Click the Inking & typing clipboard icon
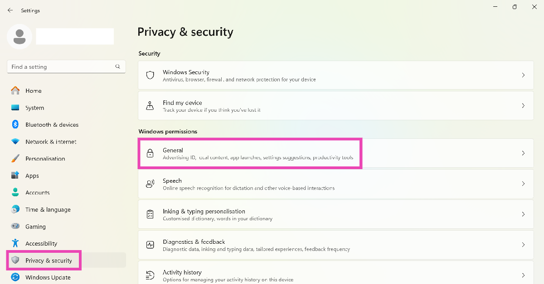This screenshot has height=284, width=544. click(150, 214)
